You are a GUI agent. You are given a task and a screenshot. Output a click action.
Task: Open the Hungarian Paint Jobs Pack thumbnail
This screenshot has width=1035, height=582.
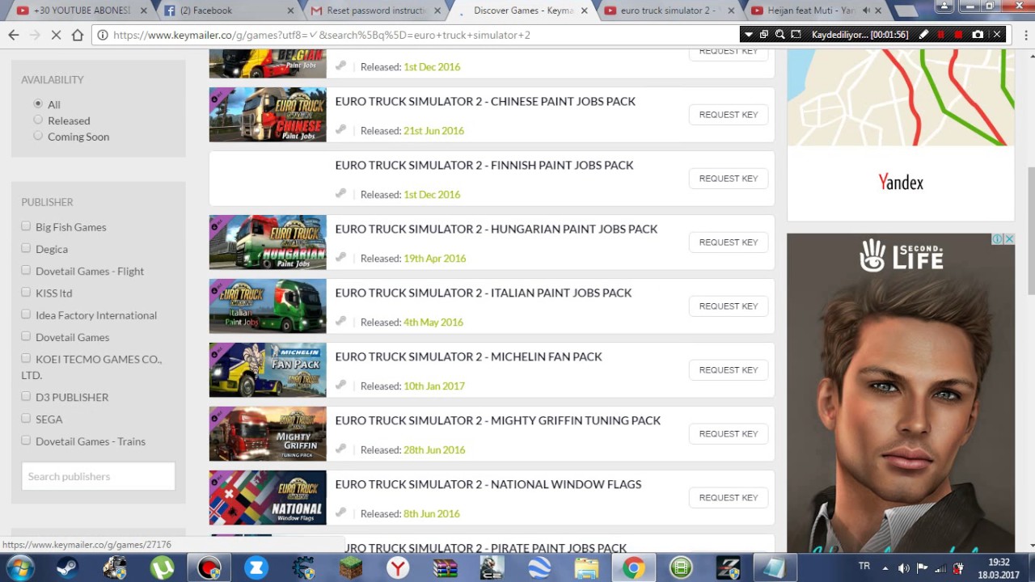click(x=268, y=242)
